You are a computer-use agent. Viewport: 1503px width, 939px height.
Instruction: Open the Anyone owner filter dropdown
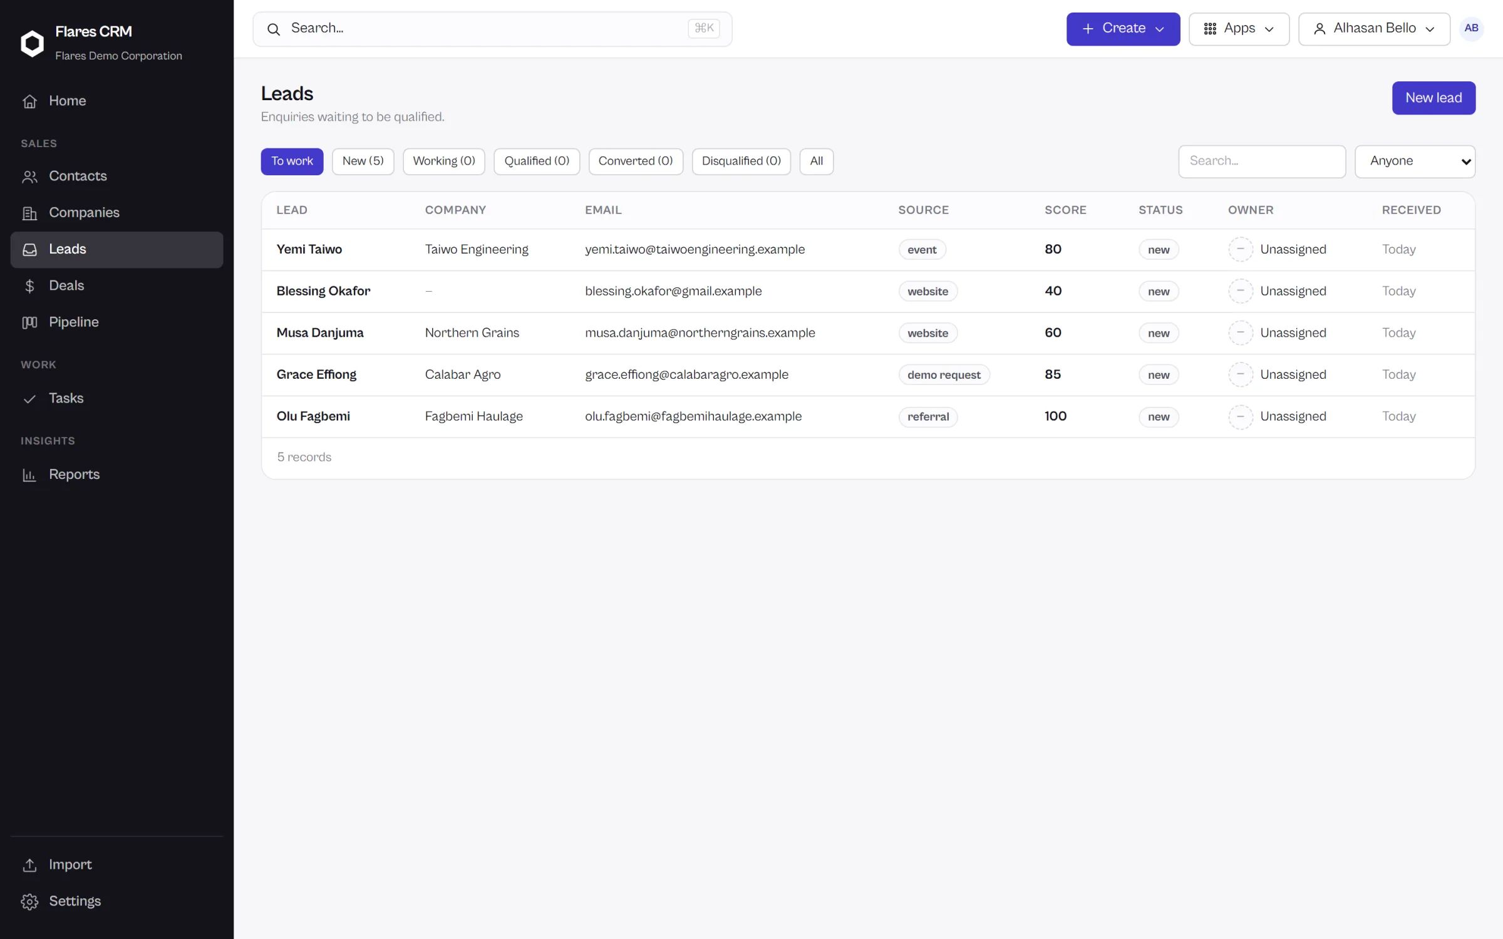pos(1415,162)
